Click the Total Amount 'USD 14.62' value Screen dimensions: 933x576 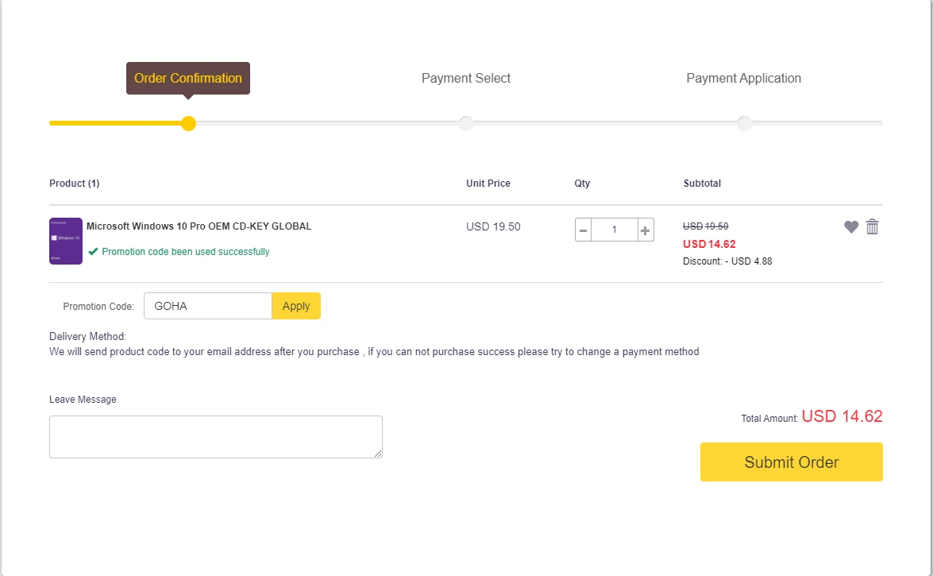tap(842, 416)
